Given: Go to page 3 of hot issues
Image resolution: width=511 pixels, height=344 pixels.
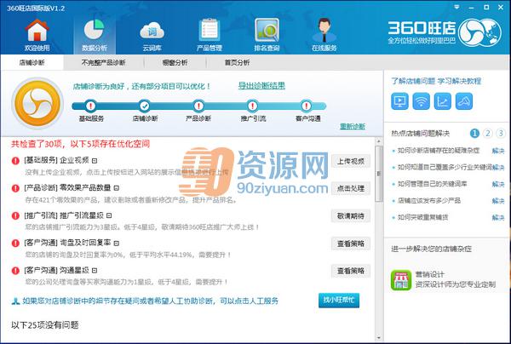Looking at the screenshot, I should tap(501, 133).
